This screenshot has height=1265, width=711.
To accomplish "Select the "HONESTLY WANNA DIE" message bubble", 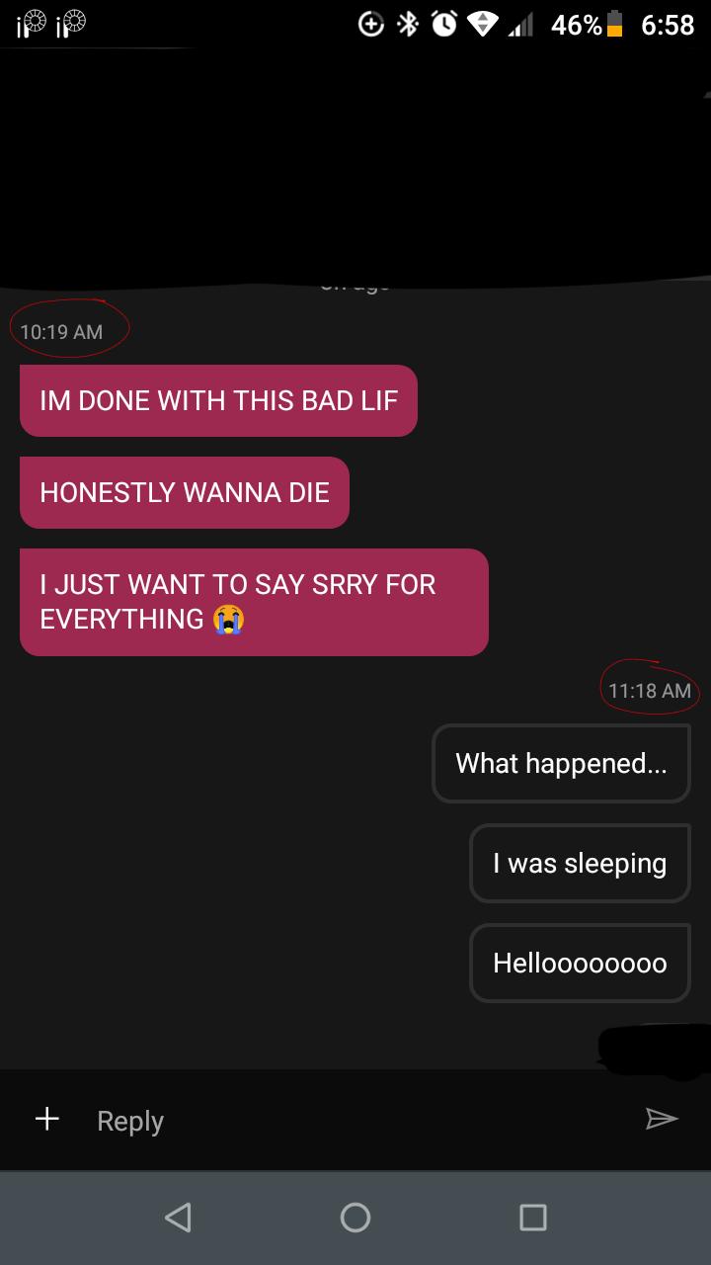I will (x=185, y=492).
